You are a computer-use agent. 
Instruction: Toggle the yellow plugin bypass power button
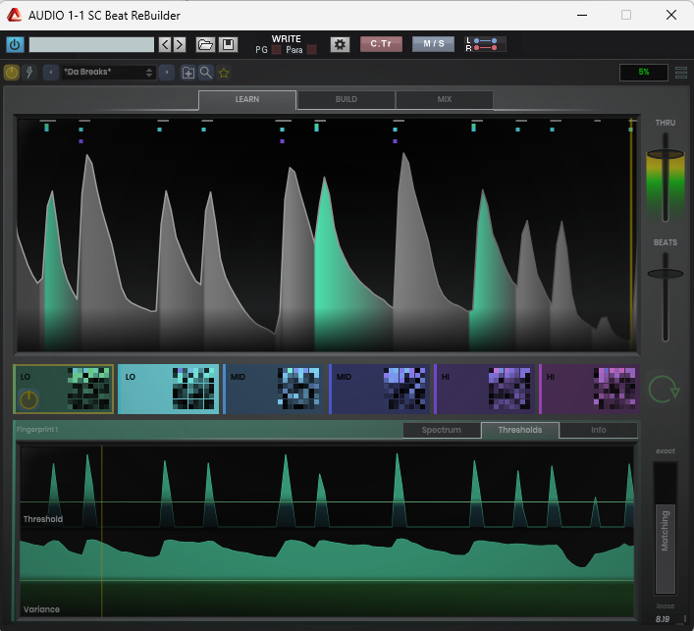click(x=12, y=73)
